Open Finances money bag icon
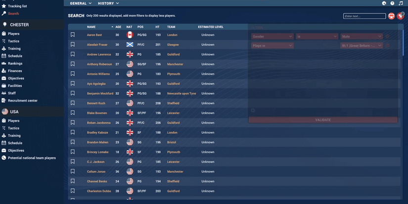The width and height of the screenshot is (408, 204). (3, 71)
